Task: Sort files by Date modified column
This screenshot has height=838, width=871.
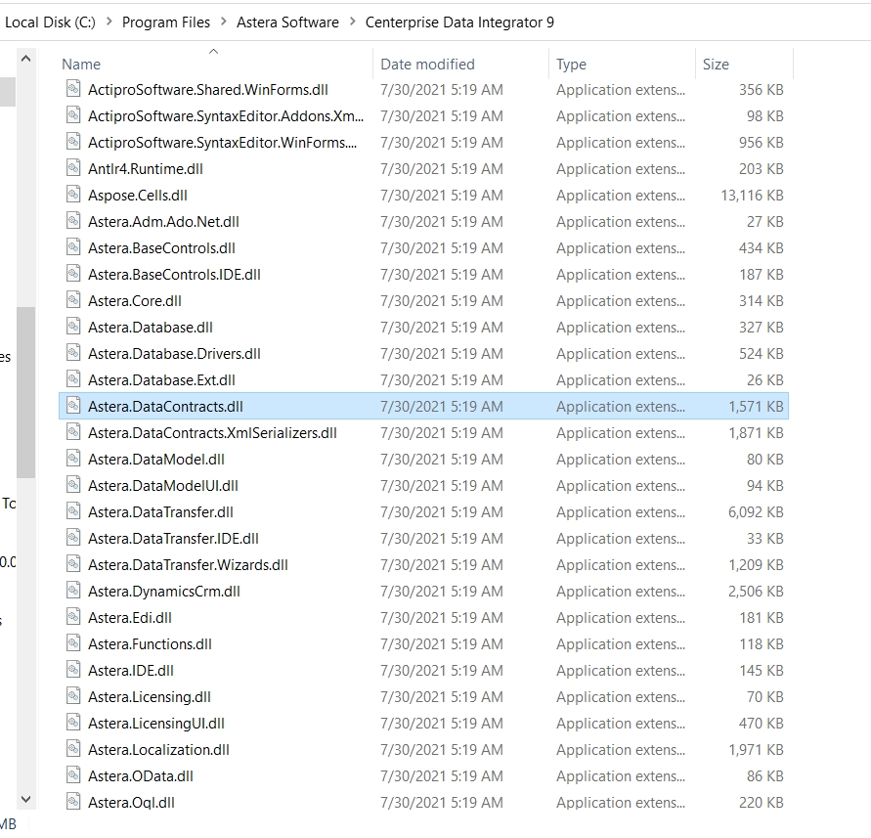Action: click(x=427, y=65)
